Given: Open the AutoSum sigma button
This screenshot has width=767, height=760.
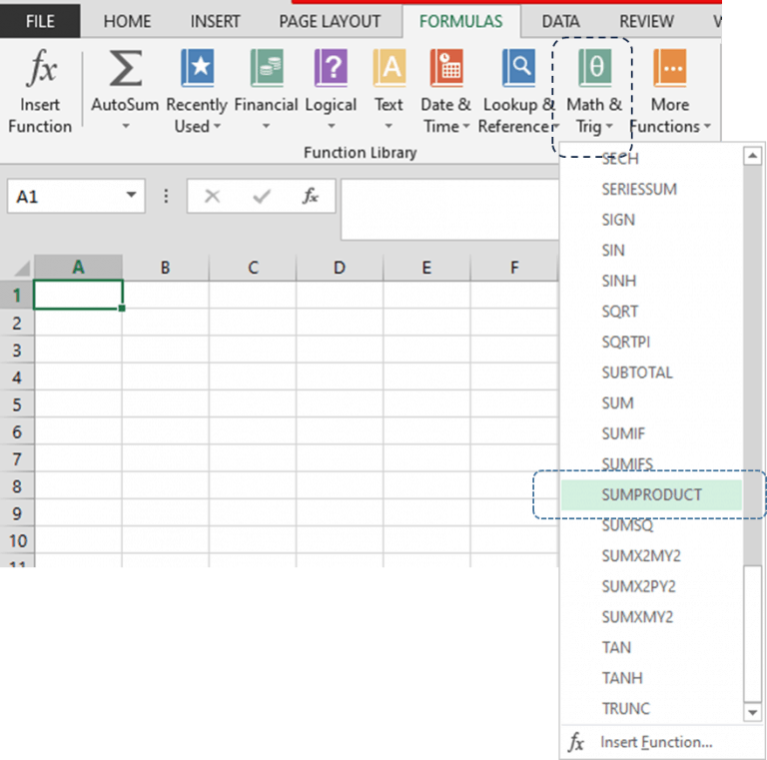Looking at the screenshot, I should [x=125, y=68].
